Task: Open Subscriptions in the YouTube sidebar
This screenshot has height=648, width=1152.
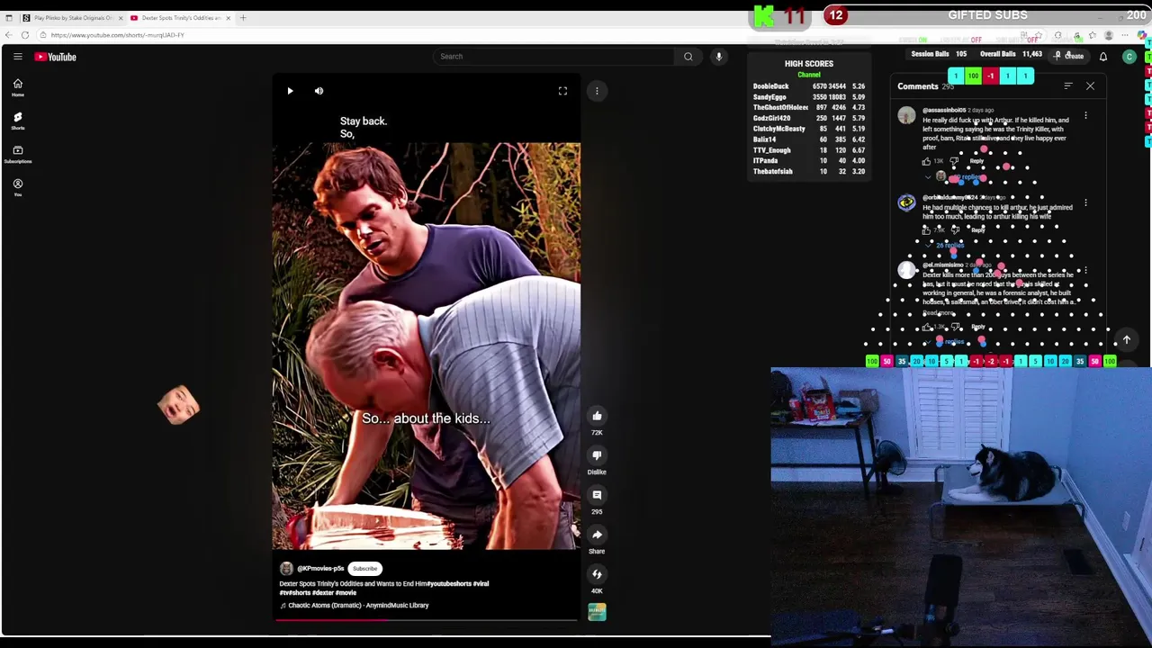Action: pos(17,154)
